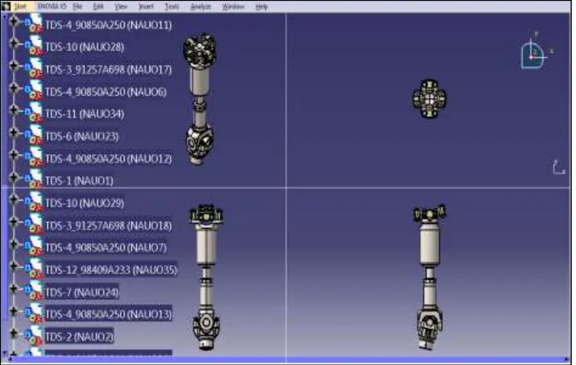576x365 pixels.
Task: Select the label TDS-3_91257A698 (NAUO18)
Action: coord(109,225)
